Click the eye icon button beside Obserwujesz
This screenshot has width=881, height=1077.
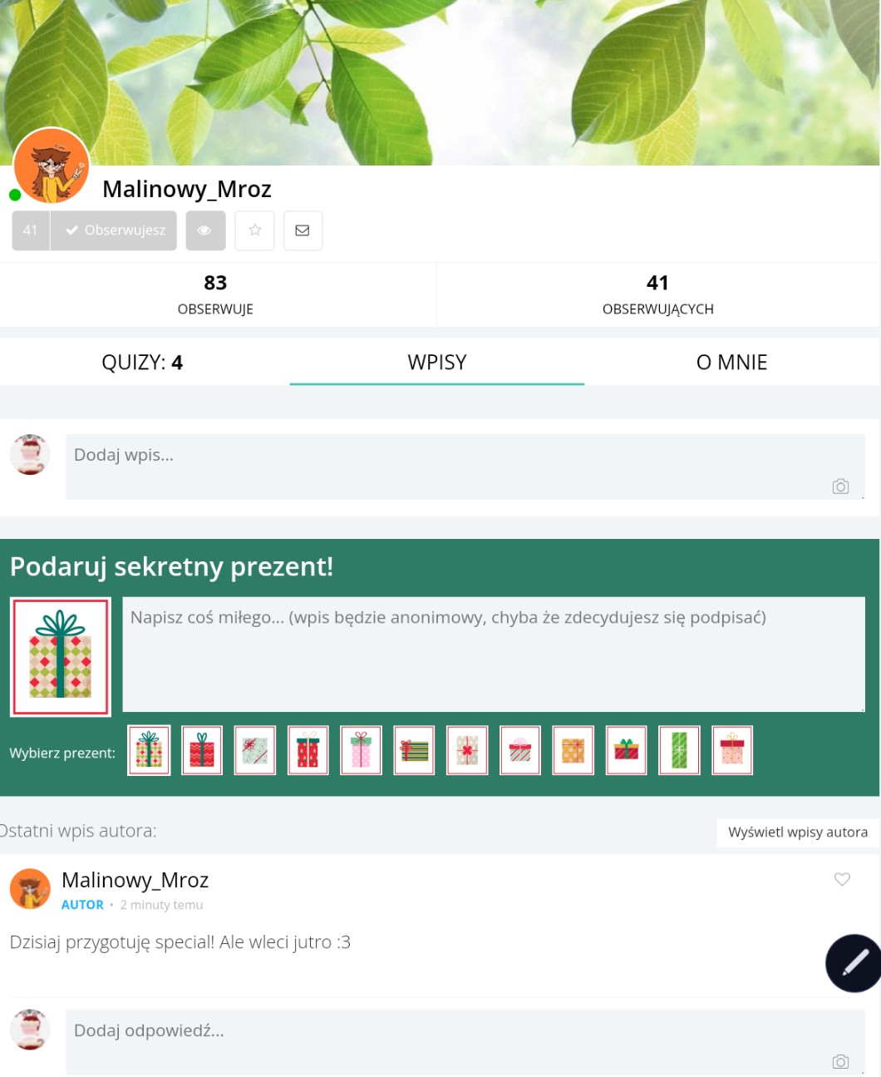[x=205, y=230]
